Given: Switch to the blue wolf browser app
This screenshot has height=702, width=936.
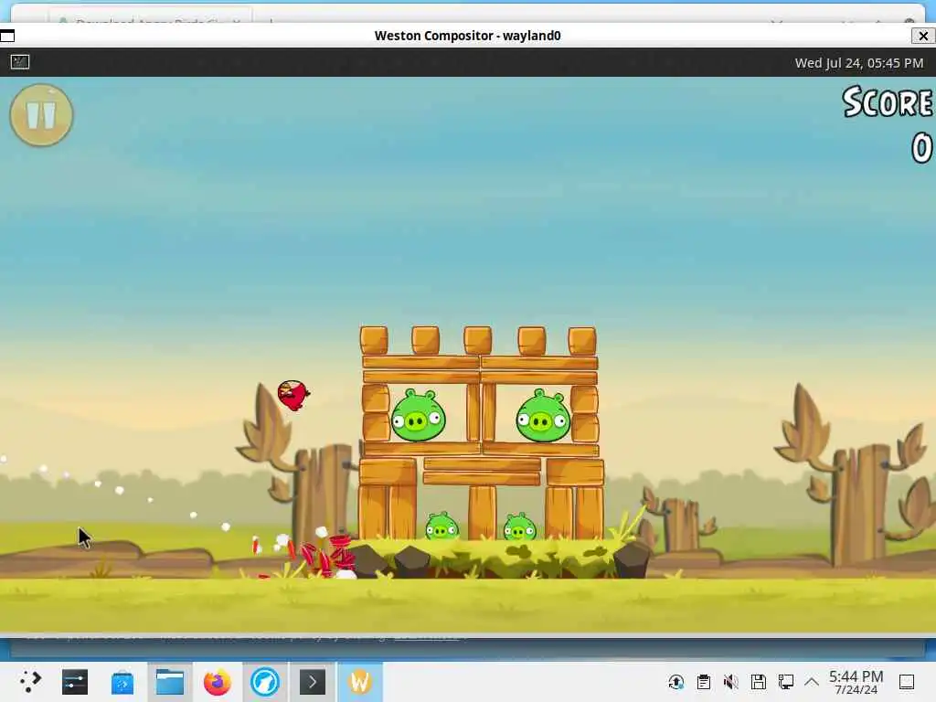Looking at the screenshot, I should click(265, 682).
